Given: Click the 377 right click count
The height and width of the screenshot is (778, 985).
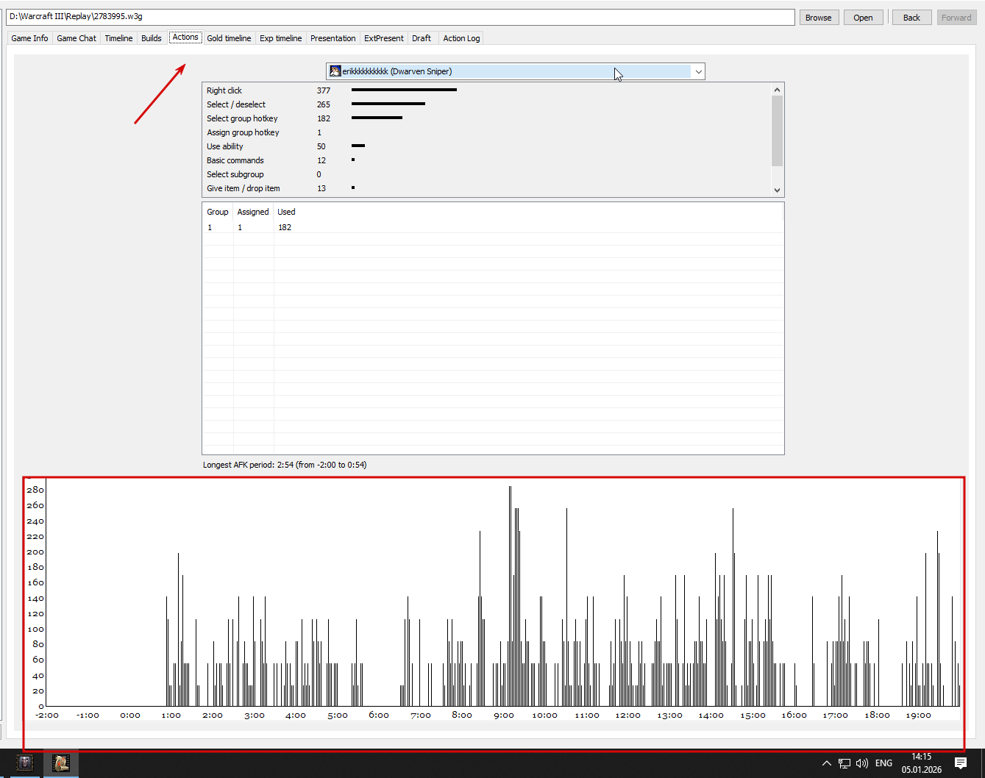Looking at the screenshot, I should (x=324, y=90).
